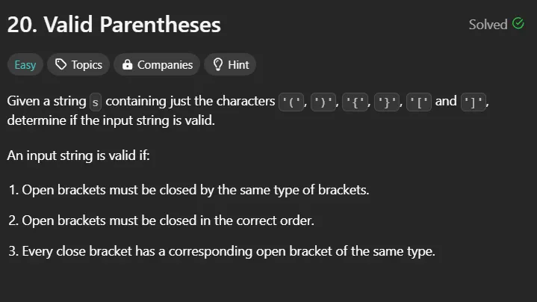
Task: Click the '[' code snippet
Action: 419,102
